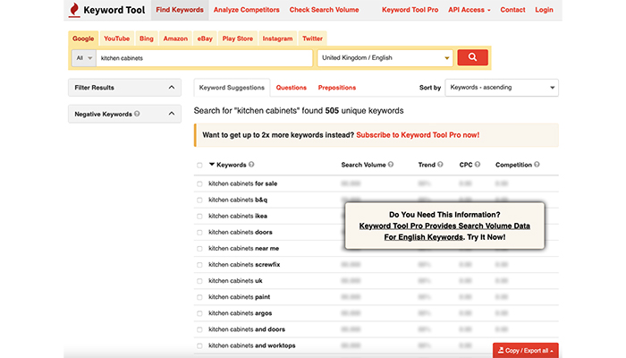Switch to the eBay tab

tap(205, 38)
